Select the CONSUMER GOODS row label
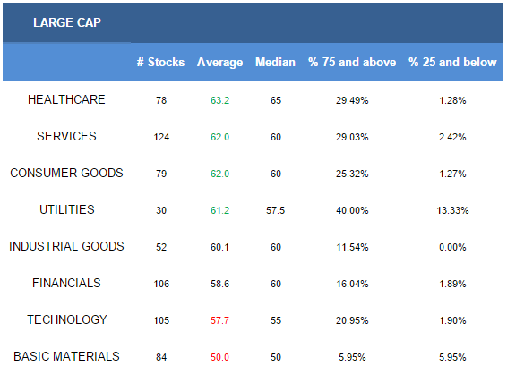The width and height of the screenshot is (507, 374). 66,173
